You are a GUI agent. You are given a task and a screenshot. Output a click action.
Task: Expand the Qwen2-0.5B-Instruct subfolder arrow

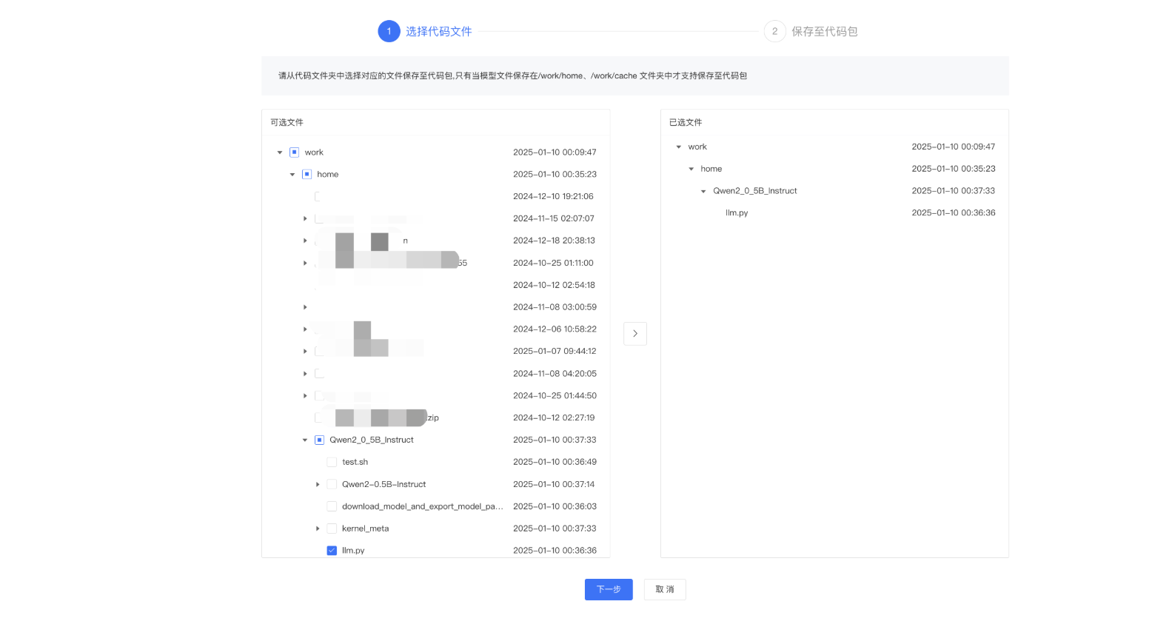pos(318,484)
